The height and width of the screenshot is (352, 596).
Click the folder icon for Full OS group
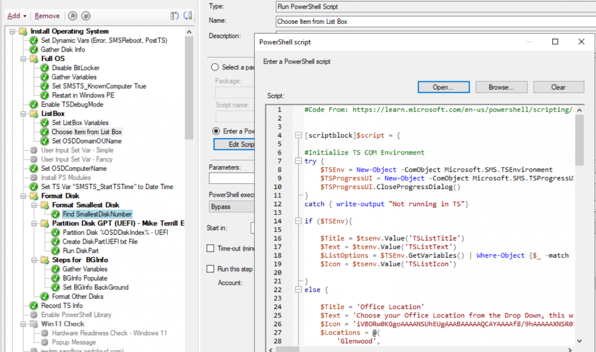[33, 58]
